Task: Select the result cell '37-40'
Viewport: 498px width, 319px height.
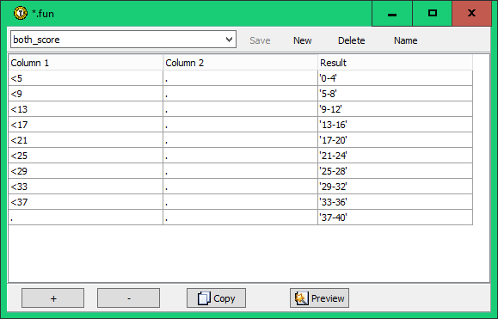Action: [395, 218]
